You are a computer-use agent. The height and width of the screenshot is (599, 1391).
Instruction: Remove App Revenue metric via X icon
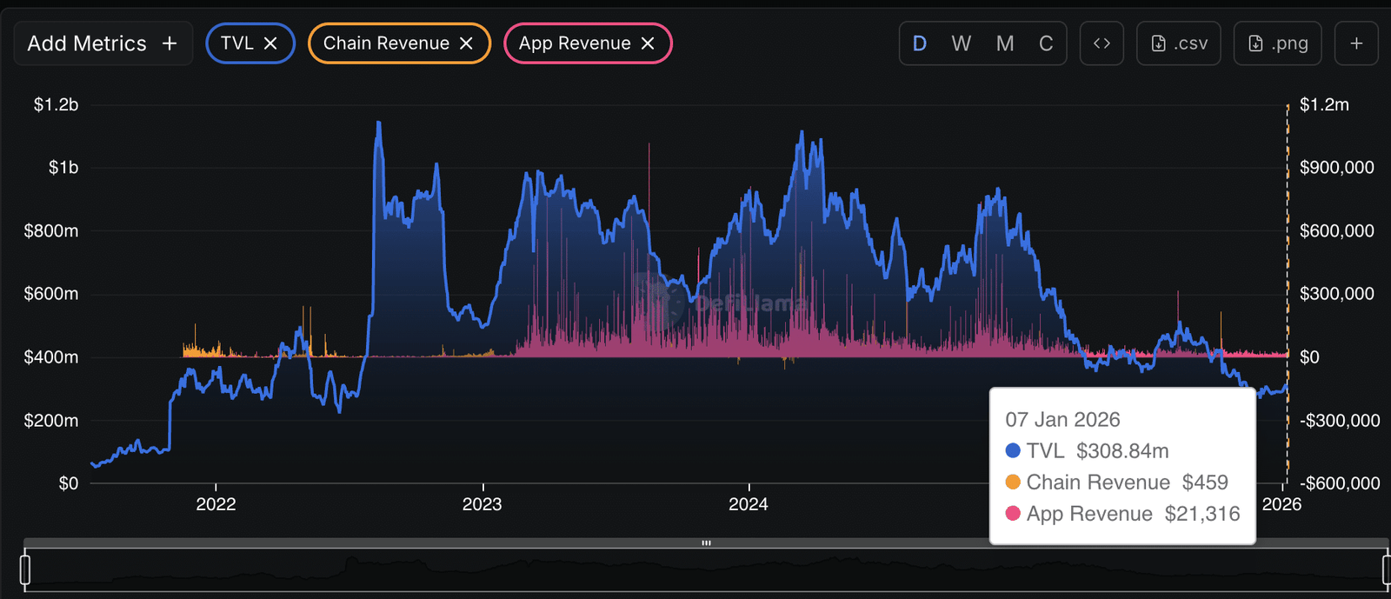tap(648, 43)
